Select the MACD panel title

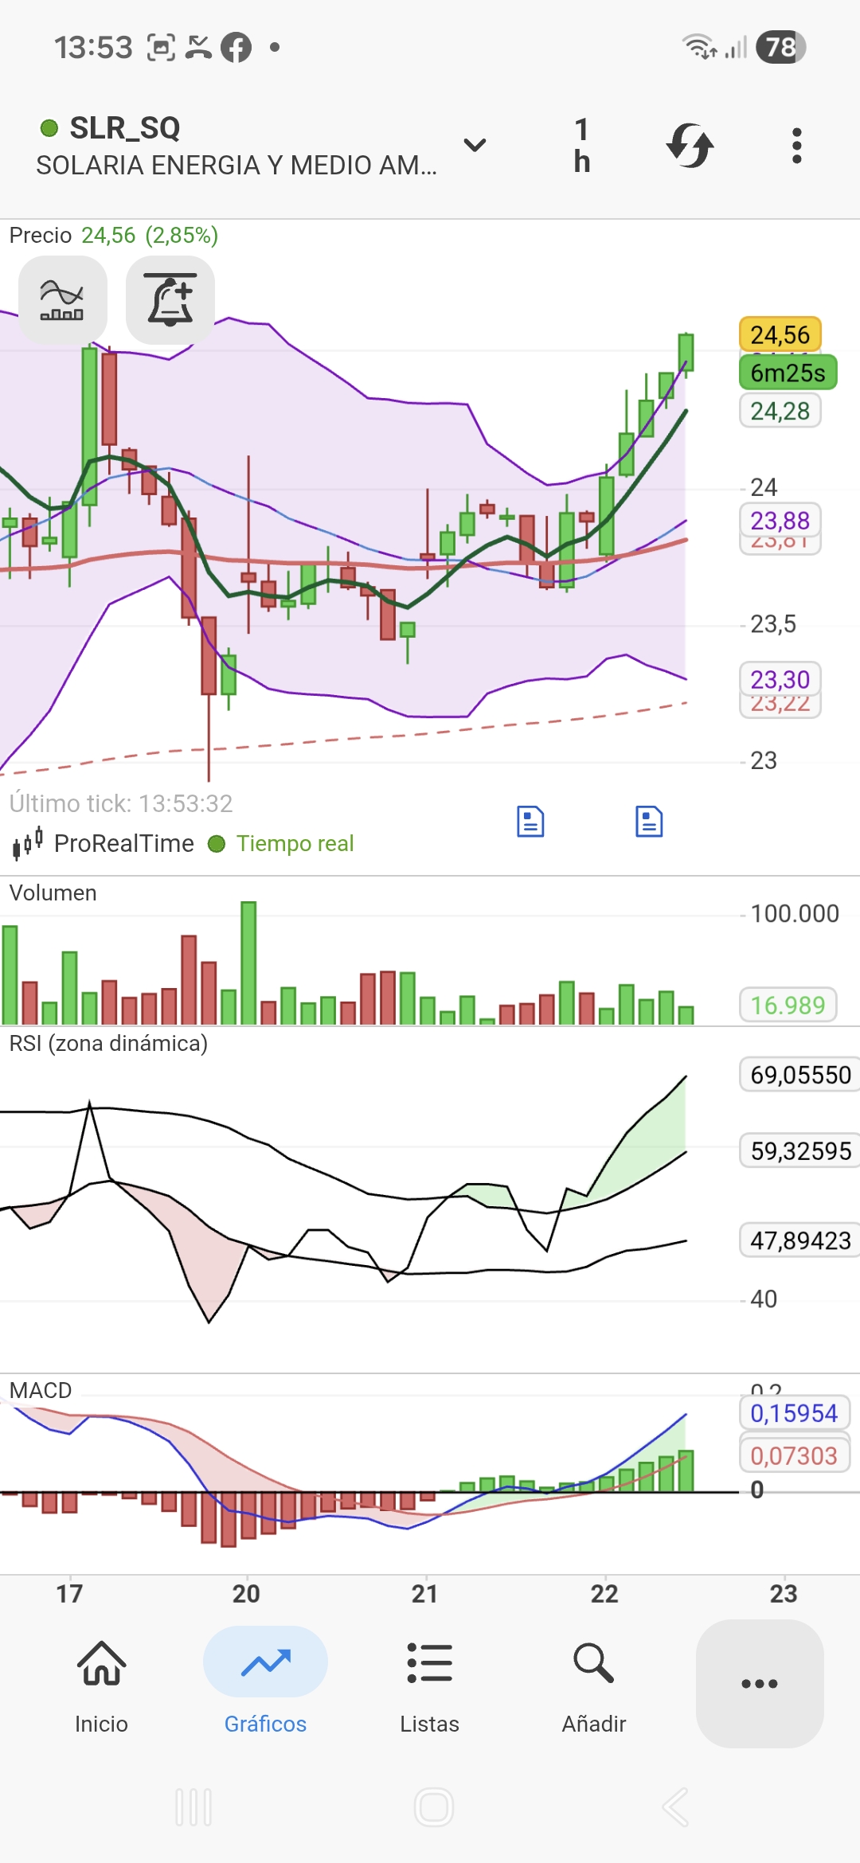click(x=41, y=1390)
